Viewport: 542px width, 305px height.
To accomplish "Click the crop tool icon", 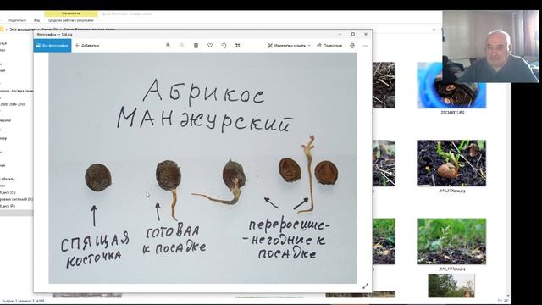I will click(x=238, y=45).
